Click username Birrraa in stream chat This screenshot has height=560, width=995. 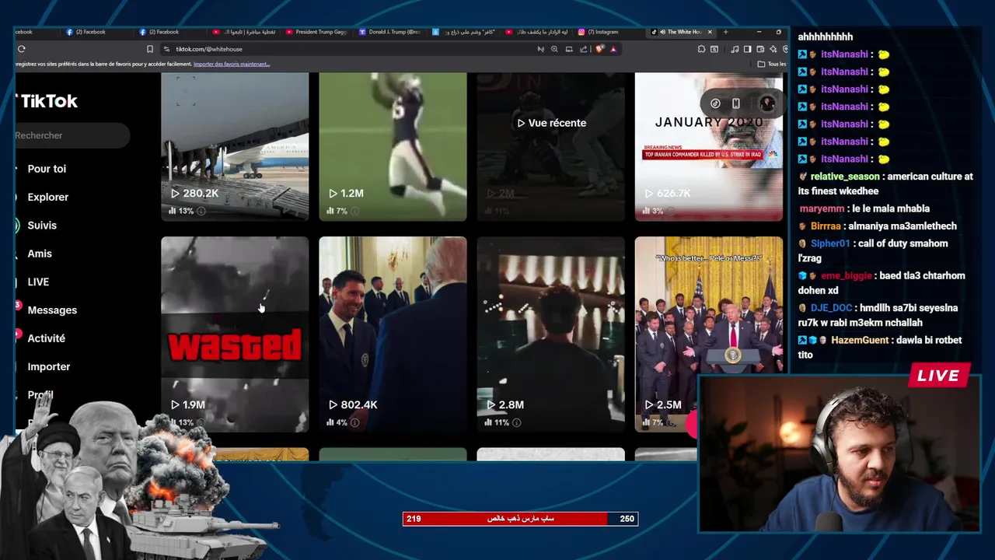coord(826,226)
